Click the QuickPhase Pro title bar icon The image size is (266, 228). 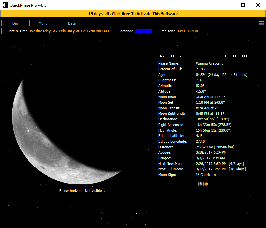[6, 5]
